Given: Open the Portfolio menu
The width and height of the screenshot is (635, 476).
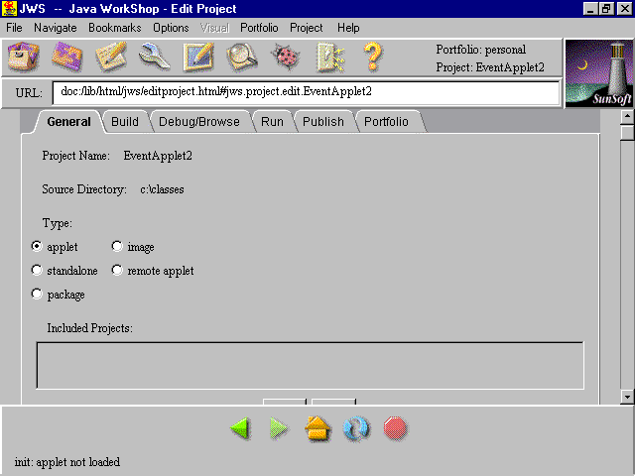Looking at the screenshot, I should coord(259,28).
